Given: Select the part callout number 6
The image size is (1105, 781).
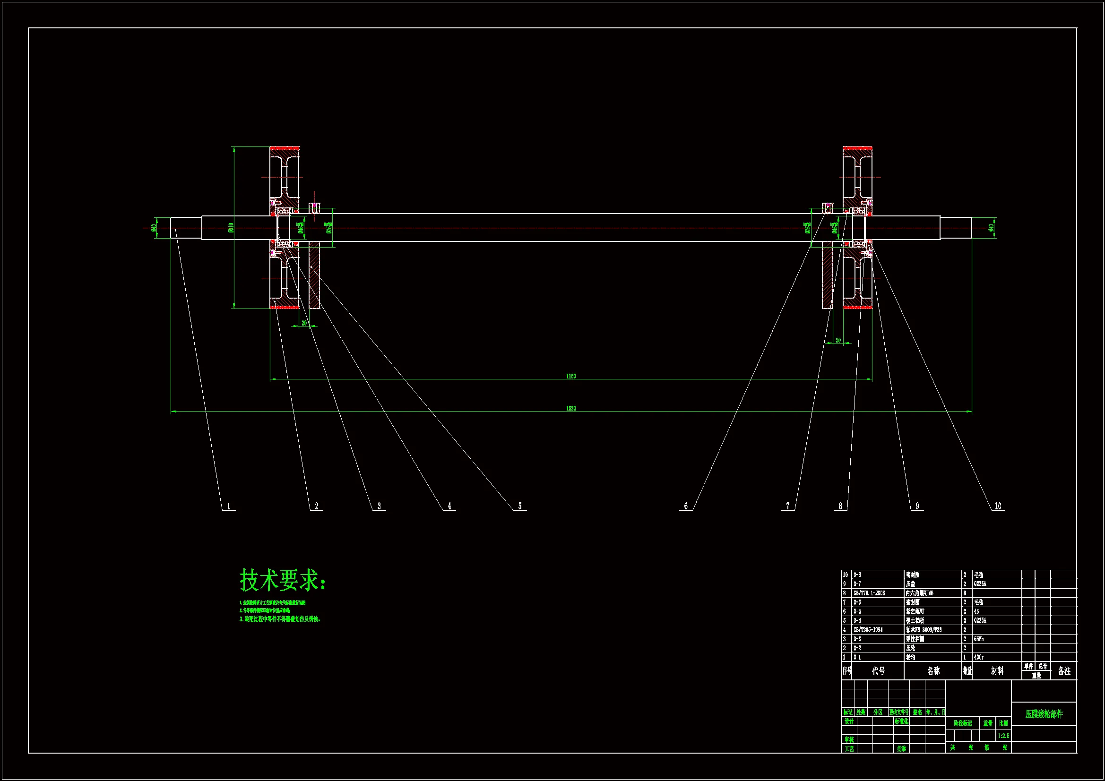Looking at the screenshot, I should pos(686,506).
